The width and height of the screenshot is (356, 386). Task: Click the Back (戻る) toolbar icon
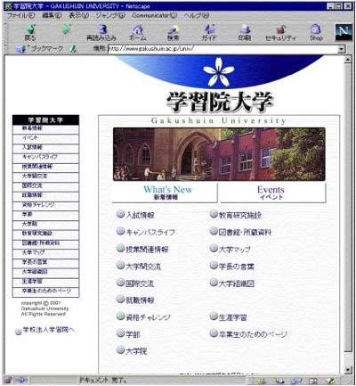tap(30, 32)
